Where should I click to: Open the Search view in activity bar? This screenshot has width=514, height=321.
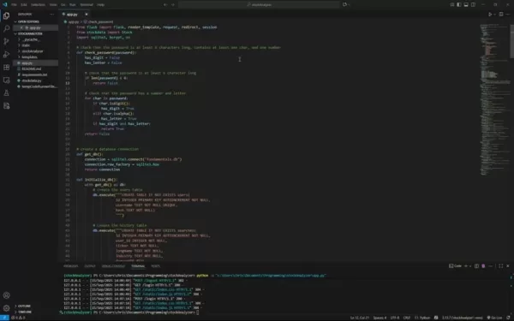pyautogui.click(x=6, y=28)
